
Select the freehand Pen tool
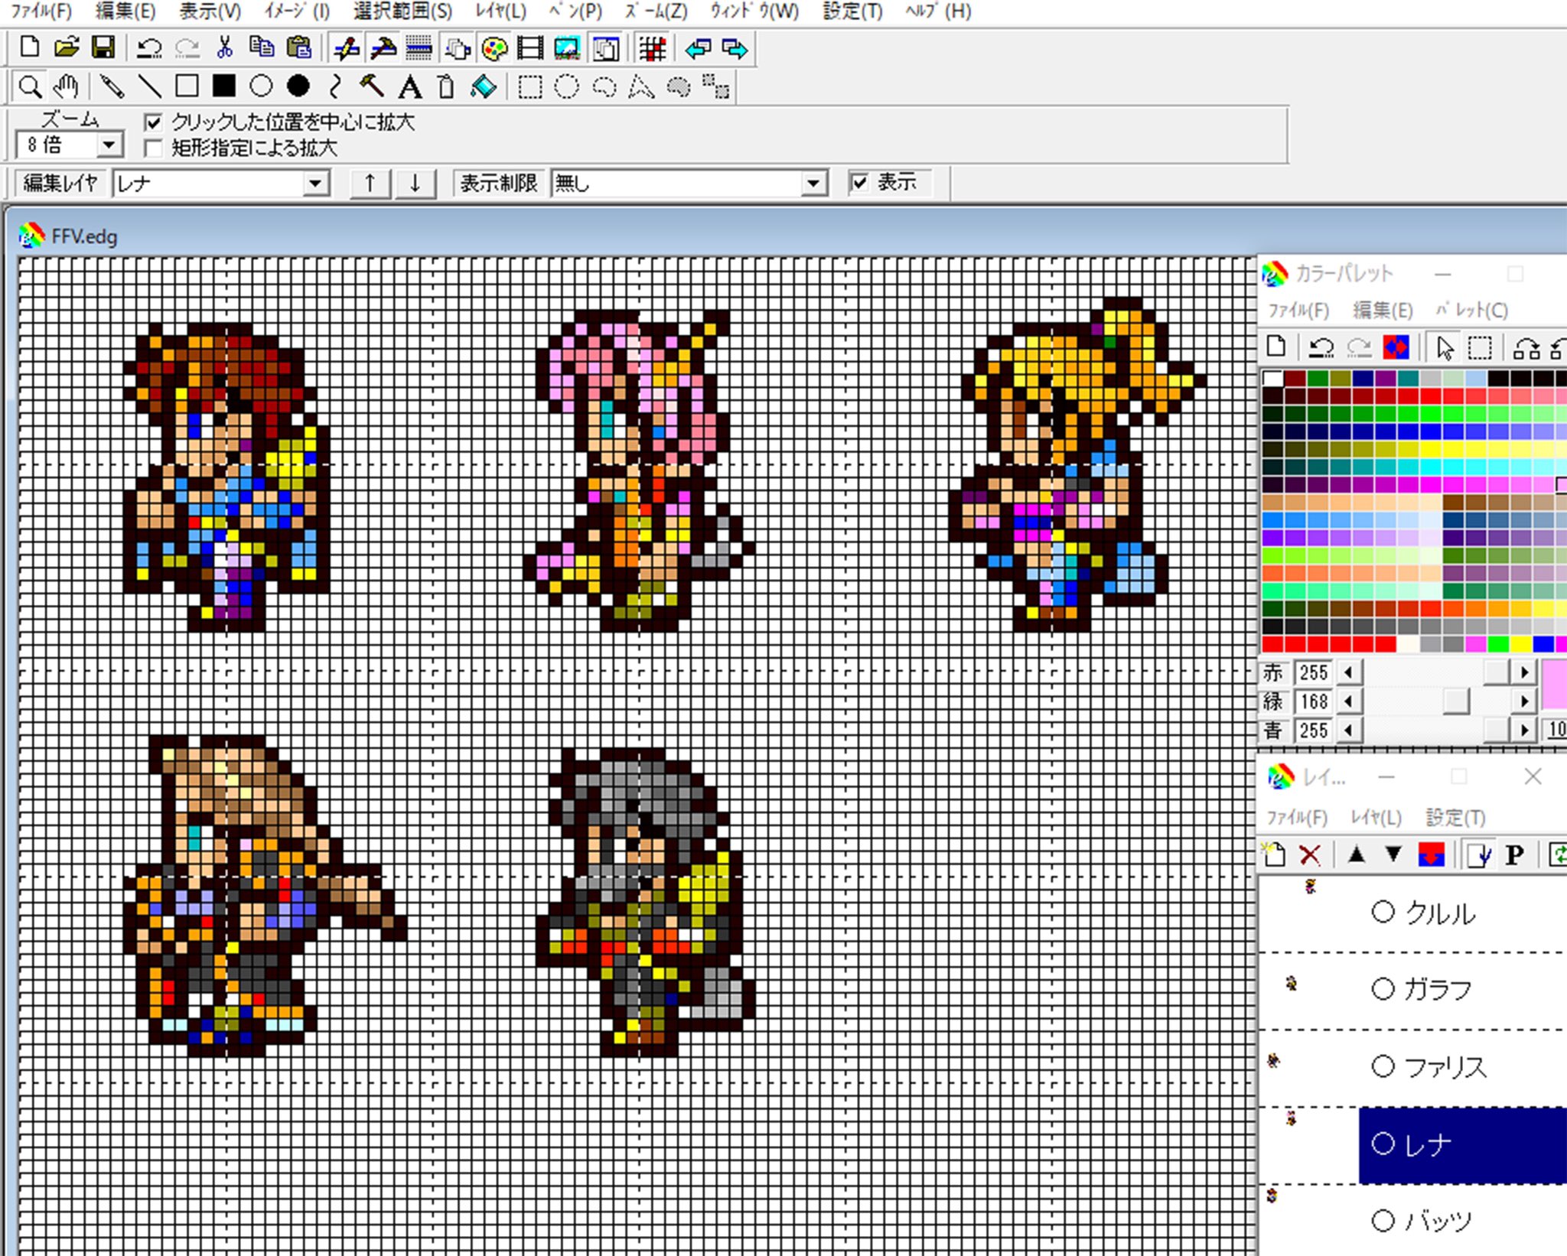[x=112, y=86]
